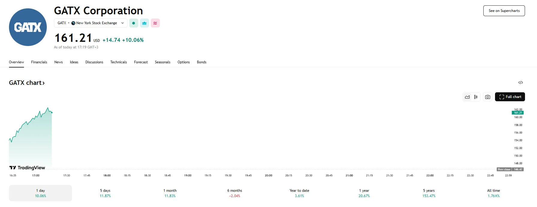Select the 1 day range
537x207 pixels.
click(x=40, y=193)
